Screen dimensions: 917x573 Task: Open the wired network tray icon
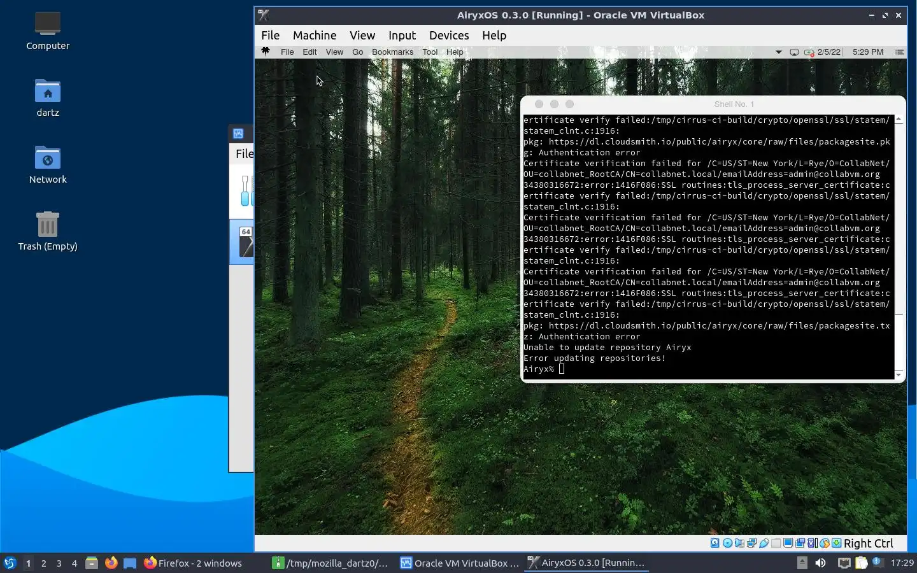(844, 563)
